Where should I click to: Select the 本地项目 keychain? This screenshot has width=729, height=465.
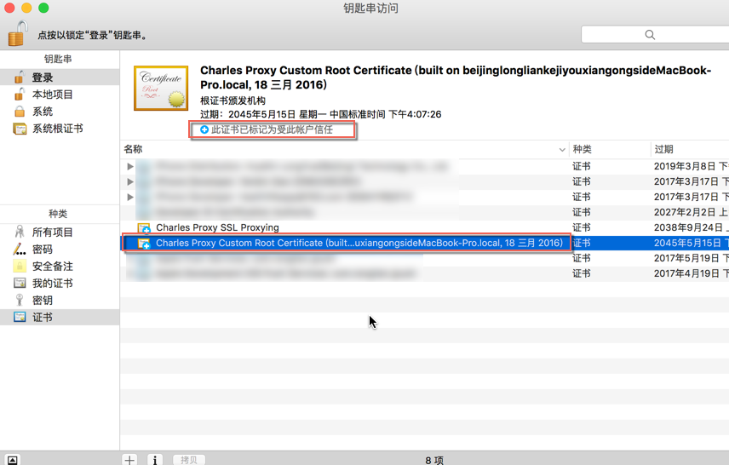(60, 95)
